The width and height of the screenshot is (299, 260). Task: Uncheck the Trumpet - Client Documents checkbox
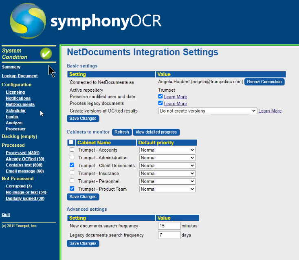(72, 165)
